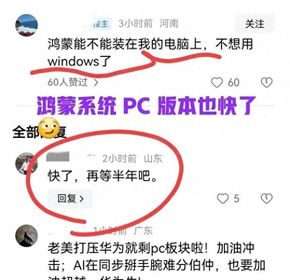Image resolution: width=290 pixels, height=280 pixels.
Task: Open the 回复 reply button
Action: click(70, 198)
